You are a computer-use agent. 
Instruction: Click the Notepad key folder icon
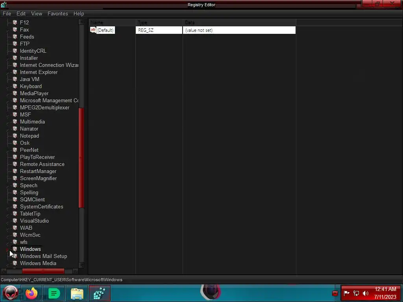[15, 136]
